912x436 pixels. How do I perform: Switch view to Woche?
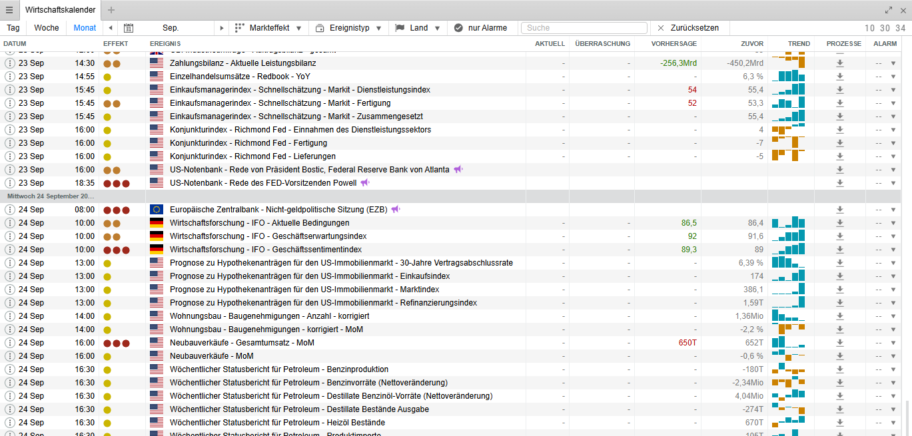click(x=47, y=28)
